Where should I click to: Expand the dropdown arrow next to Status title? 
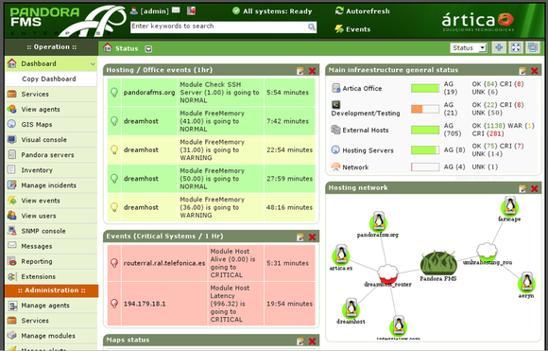[x=148, y=49]
